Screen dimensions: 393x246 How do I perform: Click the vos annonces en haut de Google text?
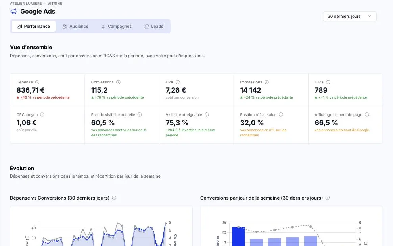[342, 130]
